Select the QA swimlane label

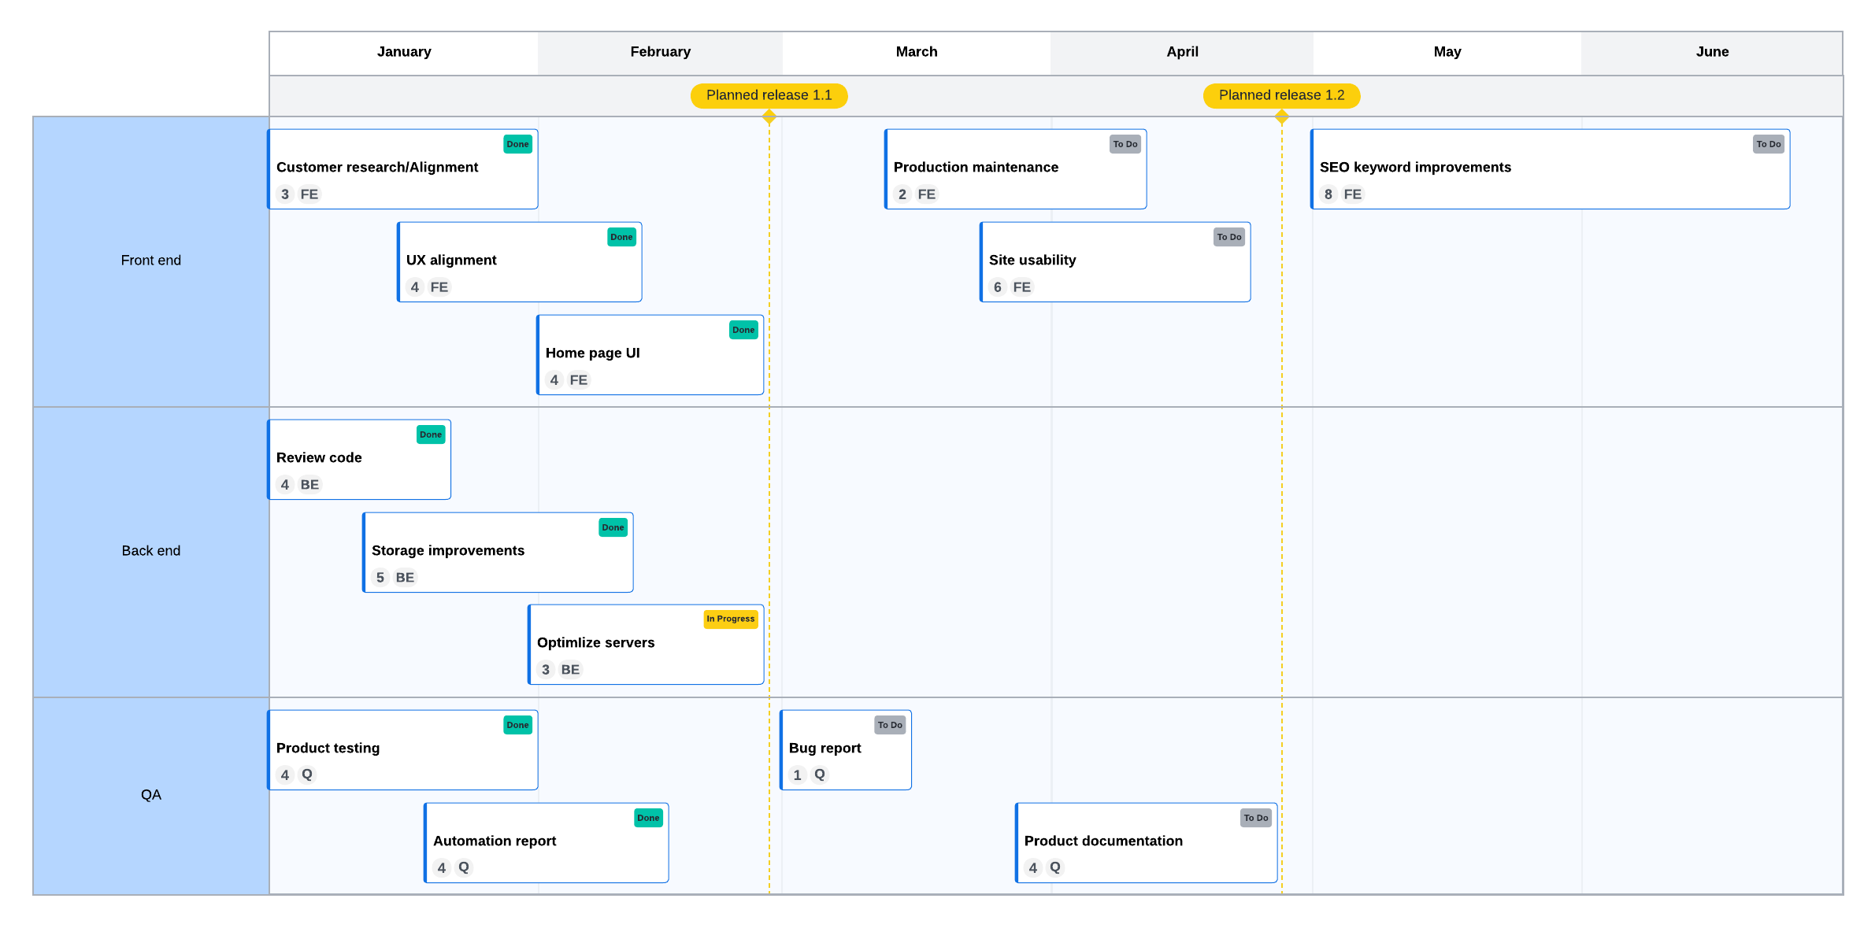150,795
